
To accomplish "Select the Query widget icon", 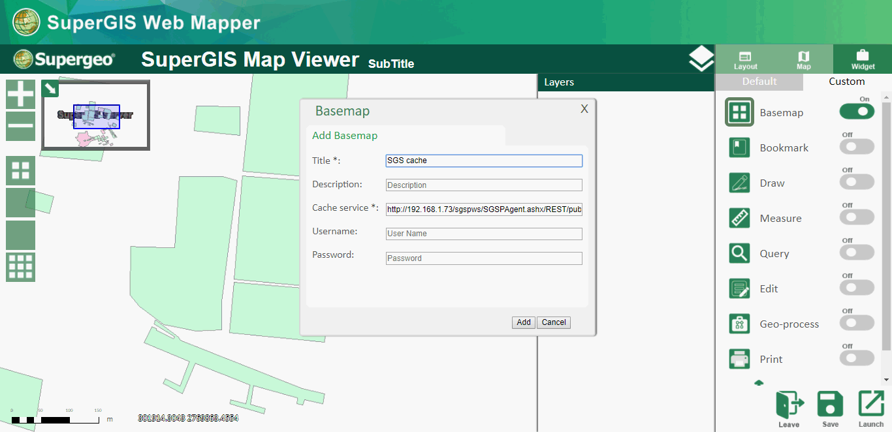I will (739, 253).
